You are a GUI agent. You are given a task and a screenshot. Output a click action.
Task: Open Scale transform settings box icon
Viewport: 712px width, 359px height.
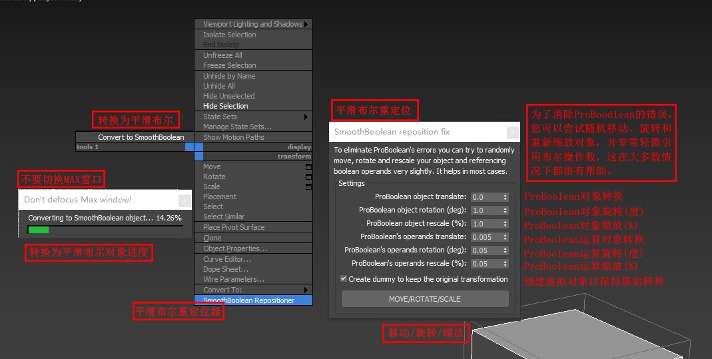pyautogui.click(x=308, y=186)
